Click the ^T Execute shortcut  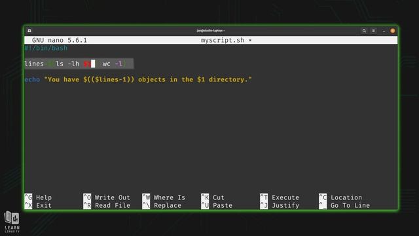pos(280,197)
